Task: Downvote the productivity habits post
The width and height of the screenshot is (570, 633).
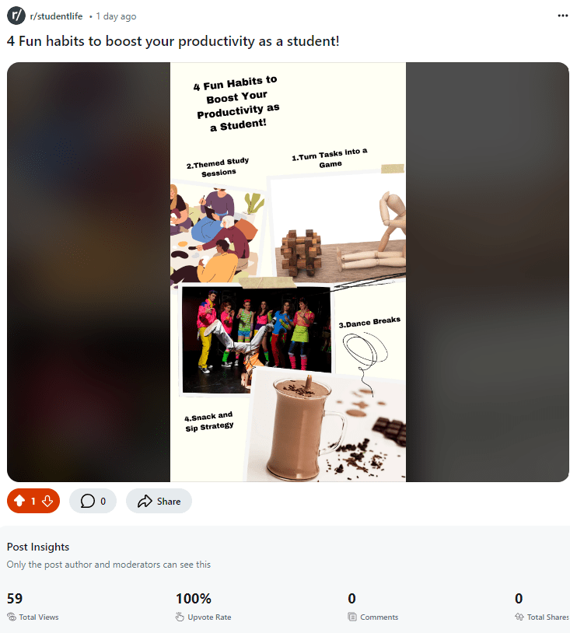Action: tap(47, 502)
